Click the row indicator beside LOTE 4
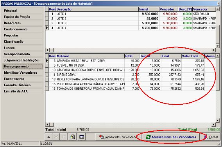 click(x=47, y=28)
